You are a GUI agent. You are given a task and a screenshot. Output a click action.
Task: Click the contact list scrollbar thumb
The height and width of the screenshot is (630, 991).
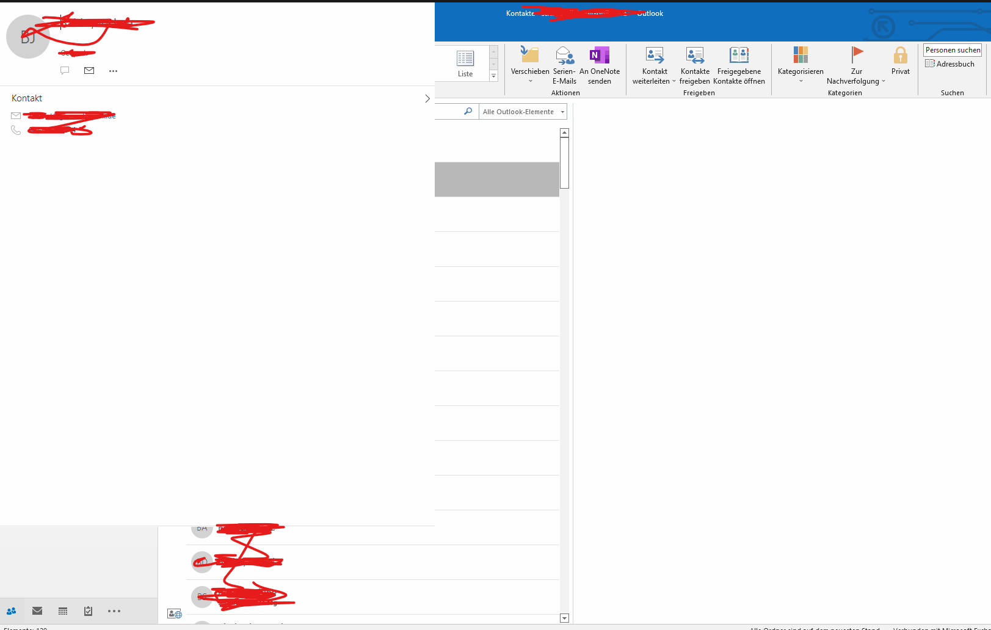[x=564, y=163]
